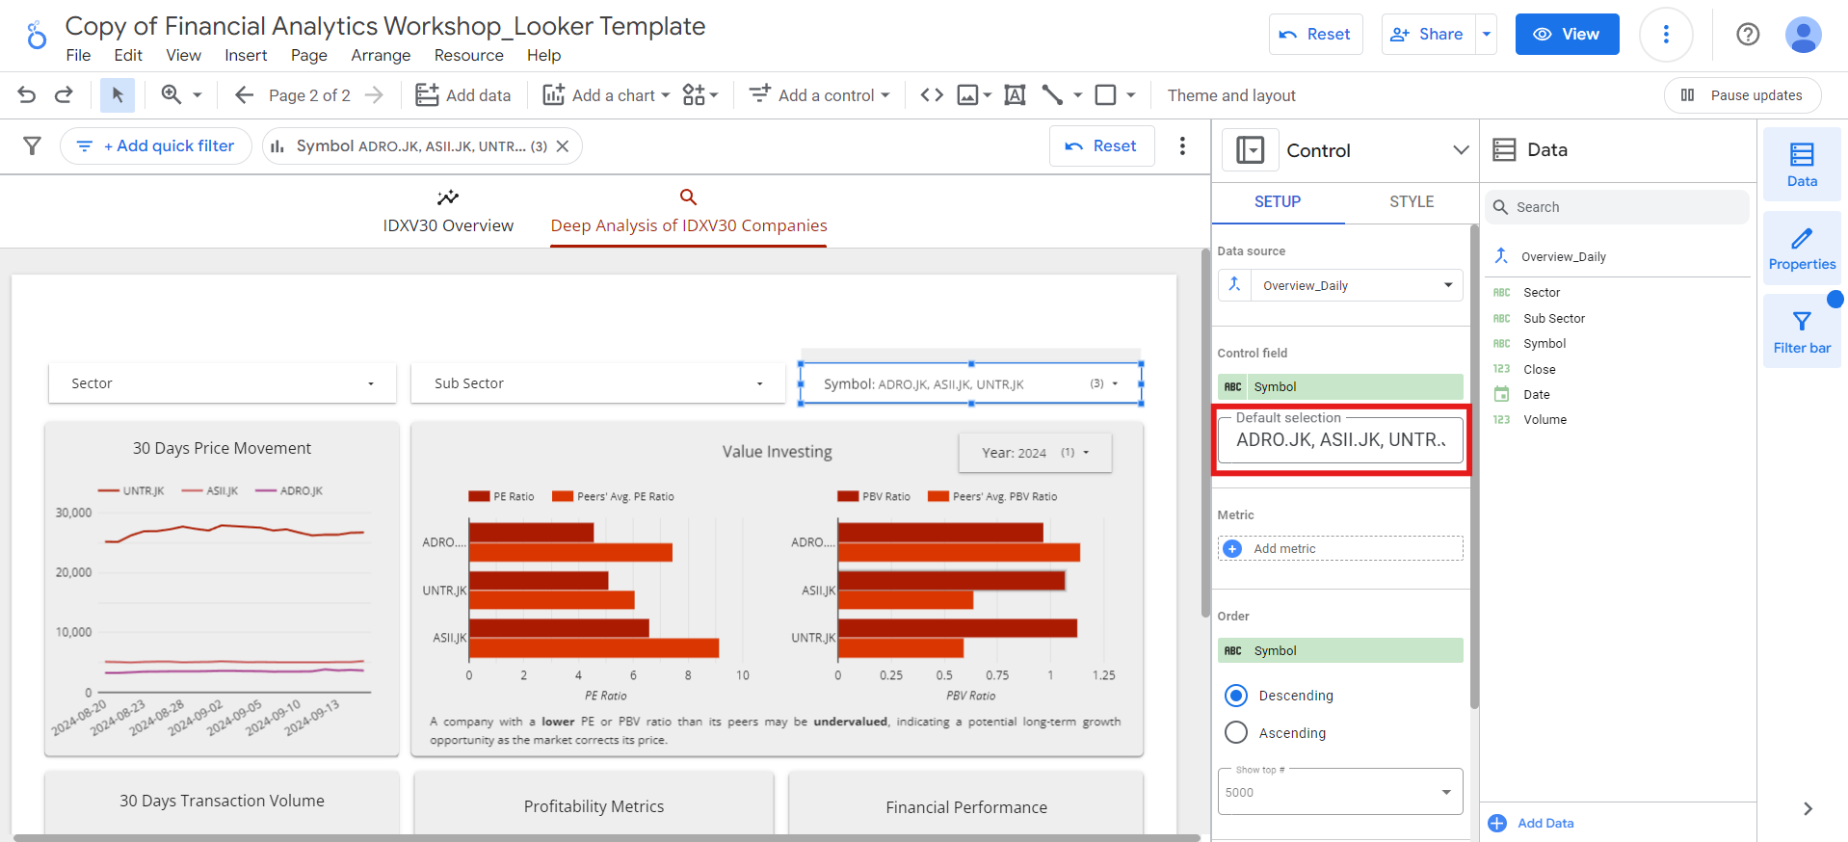The image size is (1848, 842).
Task: Open Theme and layout
Action: click(x=1231, y=95)
